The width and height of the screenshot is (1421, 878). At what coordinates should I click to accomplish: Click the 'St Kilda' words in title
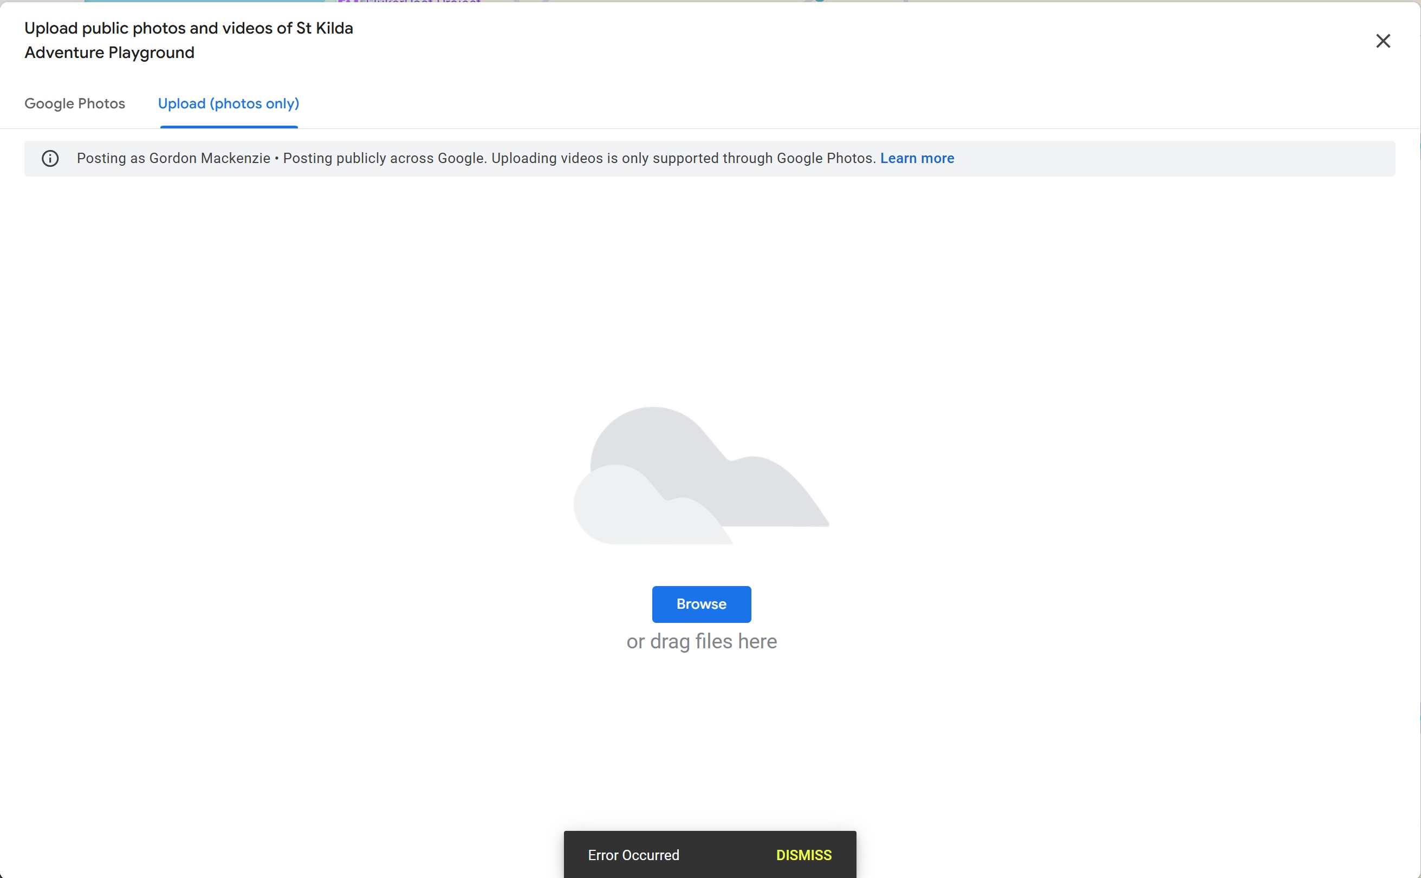[324, 28]
